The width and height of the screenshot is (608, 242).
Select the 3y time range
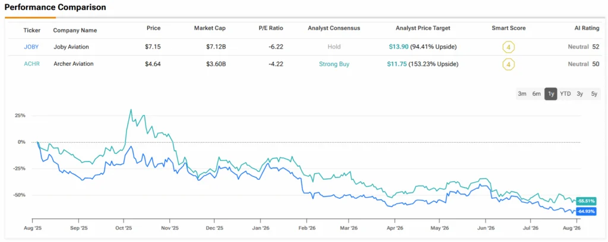pyautogui.click(x=579, y=94)
